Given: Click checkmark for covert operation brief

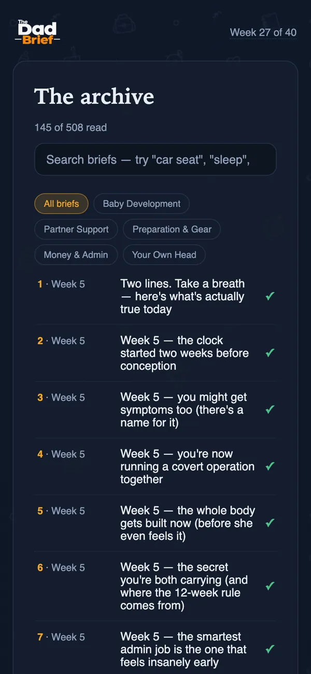Looking at the screenshot, I should click(x=270, y=466).
